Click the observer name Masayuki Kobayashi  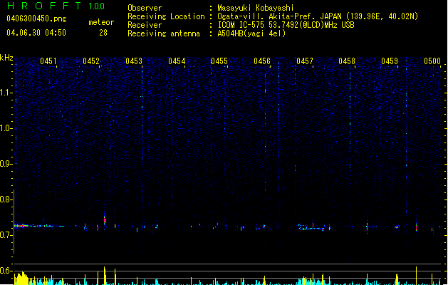tap(256, 8)
